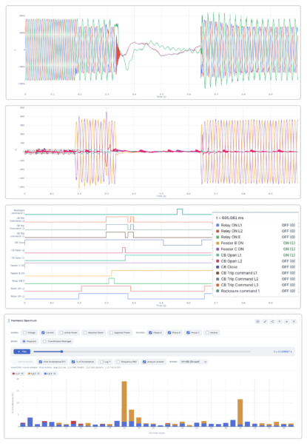Uncheck the Phase A checkbox
Viewport: 307px width, 444px height.
pos(150,333)
